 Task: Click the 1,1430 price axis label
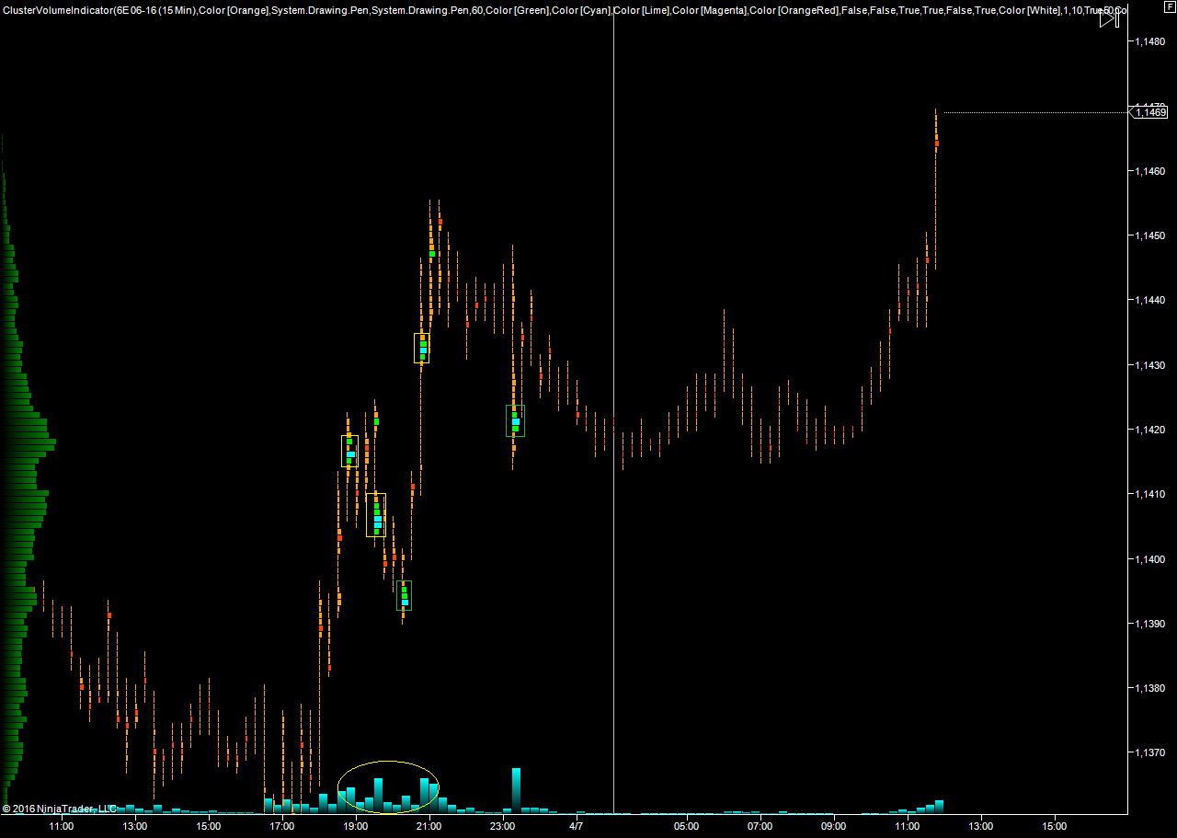[x=1149, y=365]
